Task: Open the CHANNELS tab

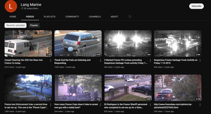Action: tap(95, 17)
